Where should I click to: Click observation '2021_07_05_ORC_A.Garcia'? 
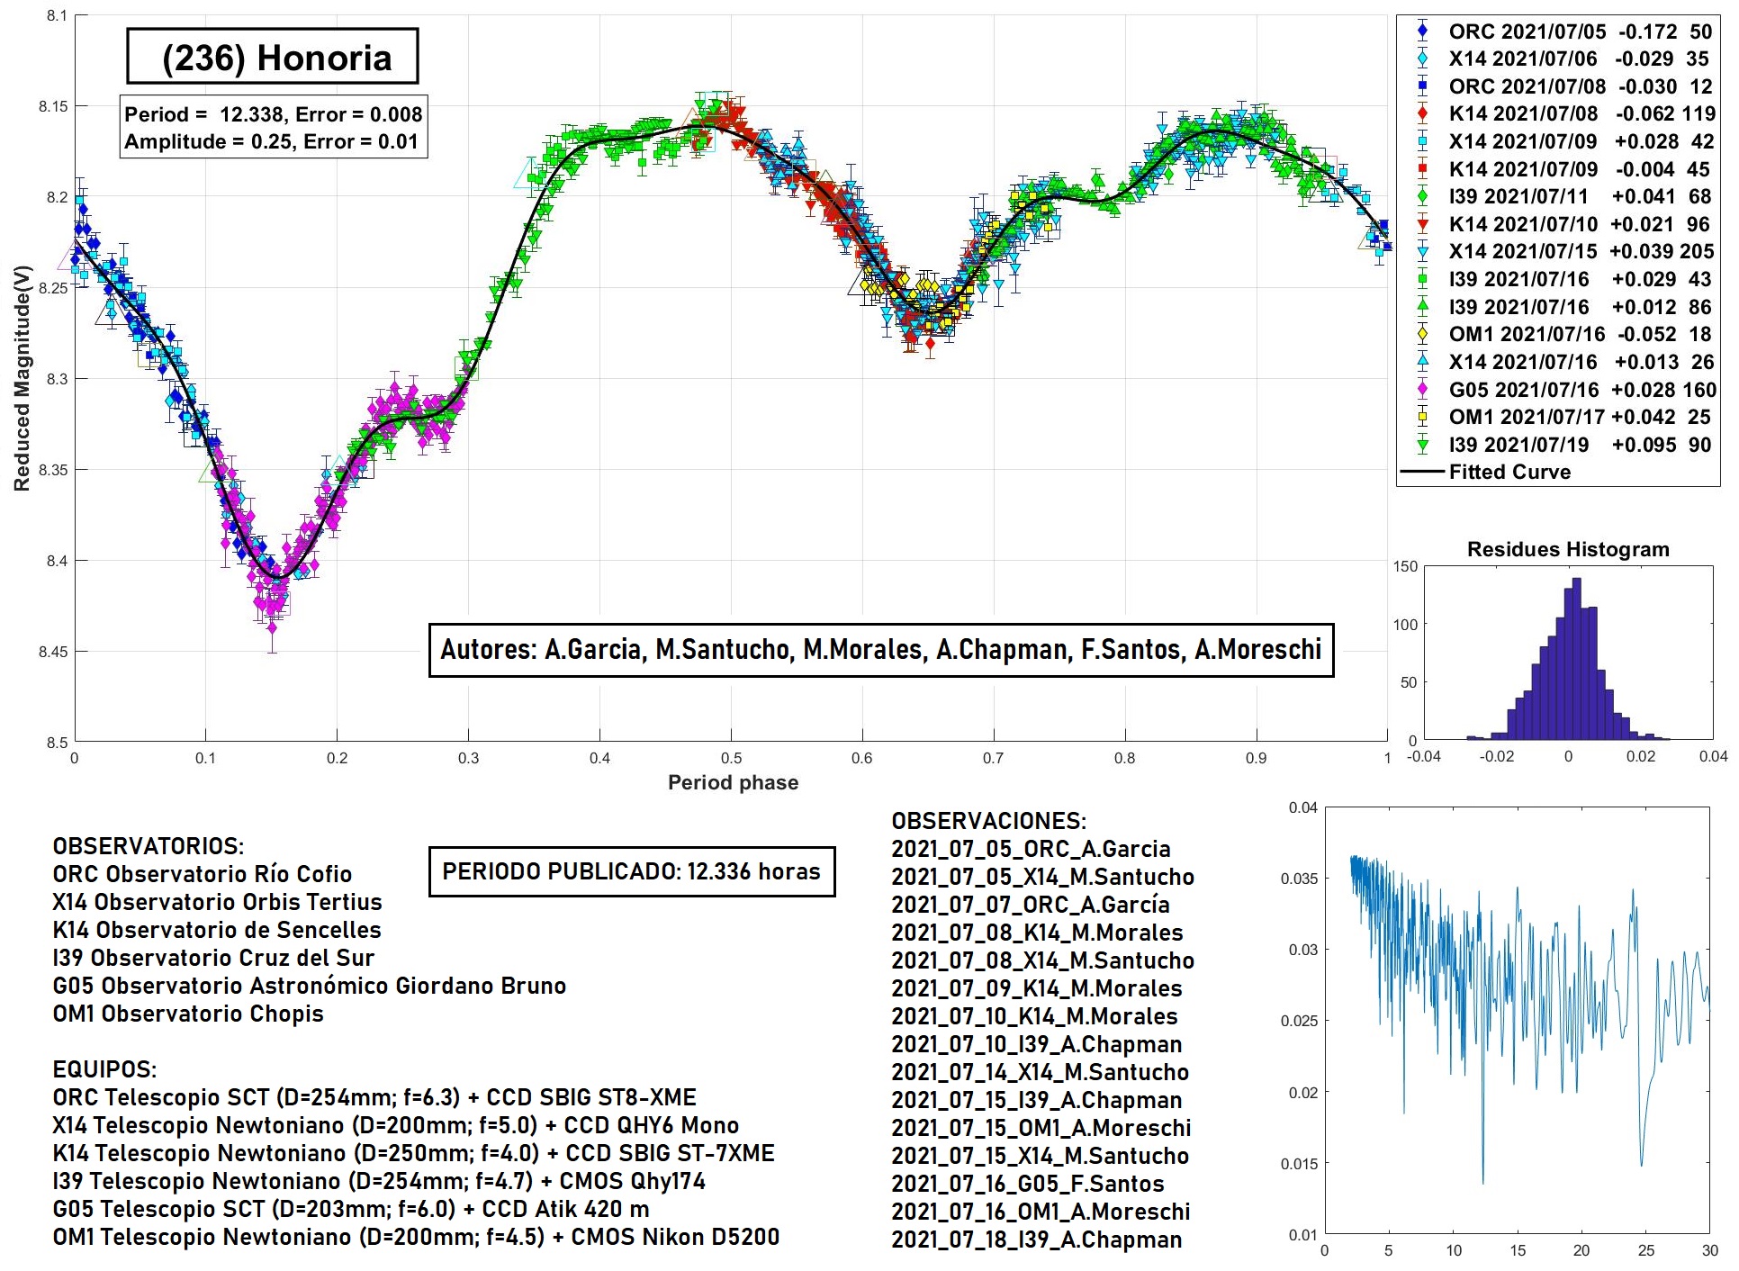click(x=1031, y=849)
